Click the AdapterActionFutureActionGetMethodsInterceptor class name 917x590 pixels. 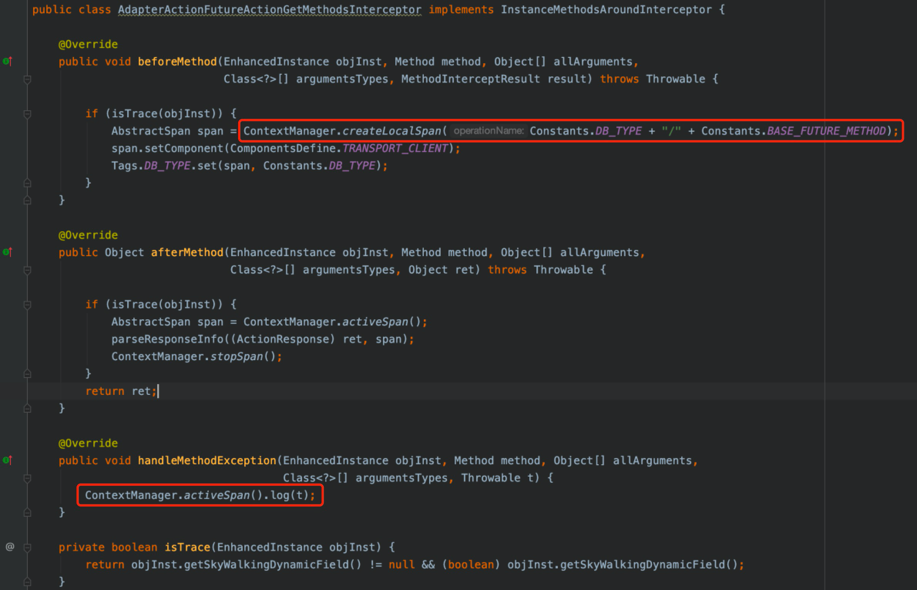click(x=269, y=10)
